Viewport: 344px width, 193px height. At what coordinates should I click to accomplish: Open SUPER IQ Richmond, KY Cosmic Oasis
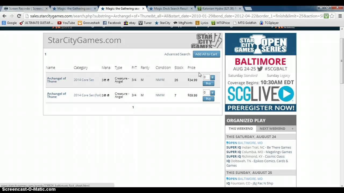255,157
